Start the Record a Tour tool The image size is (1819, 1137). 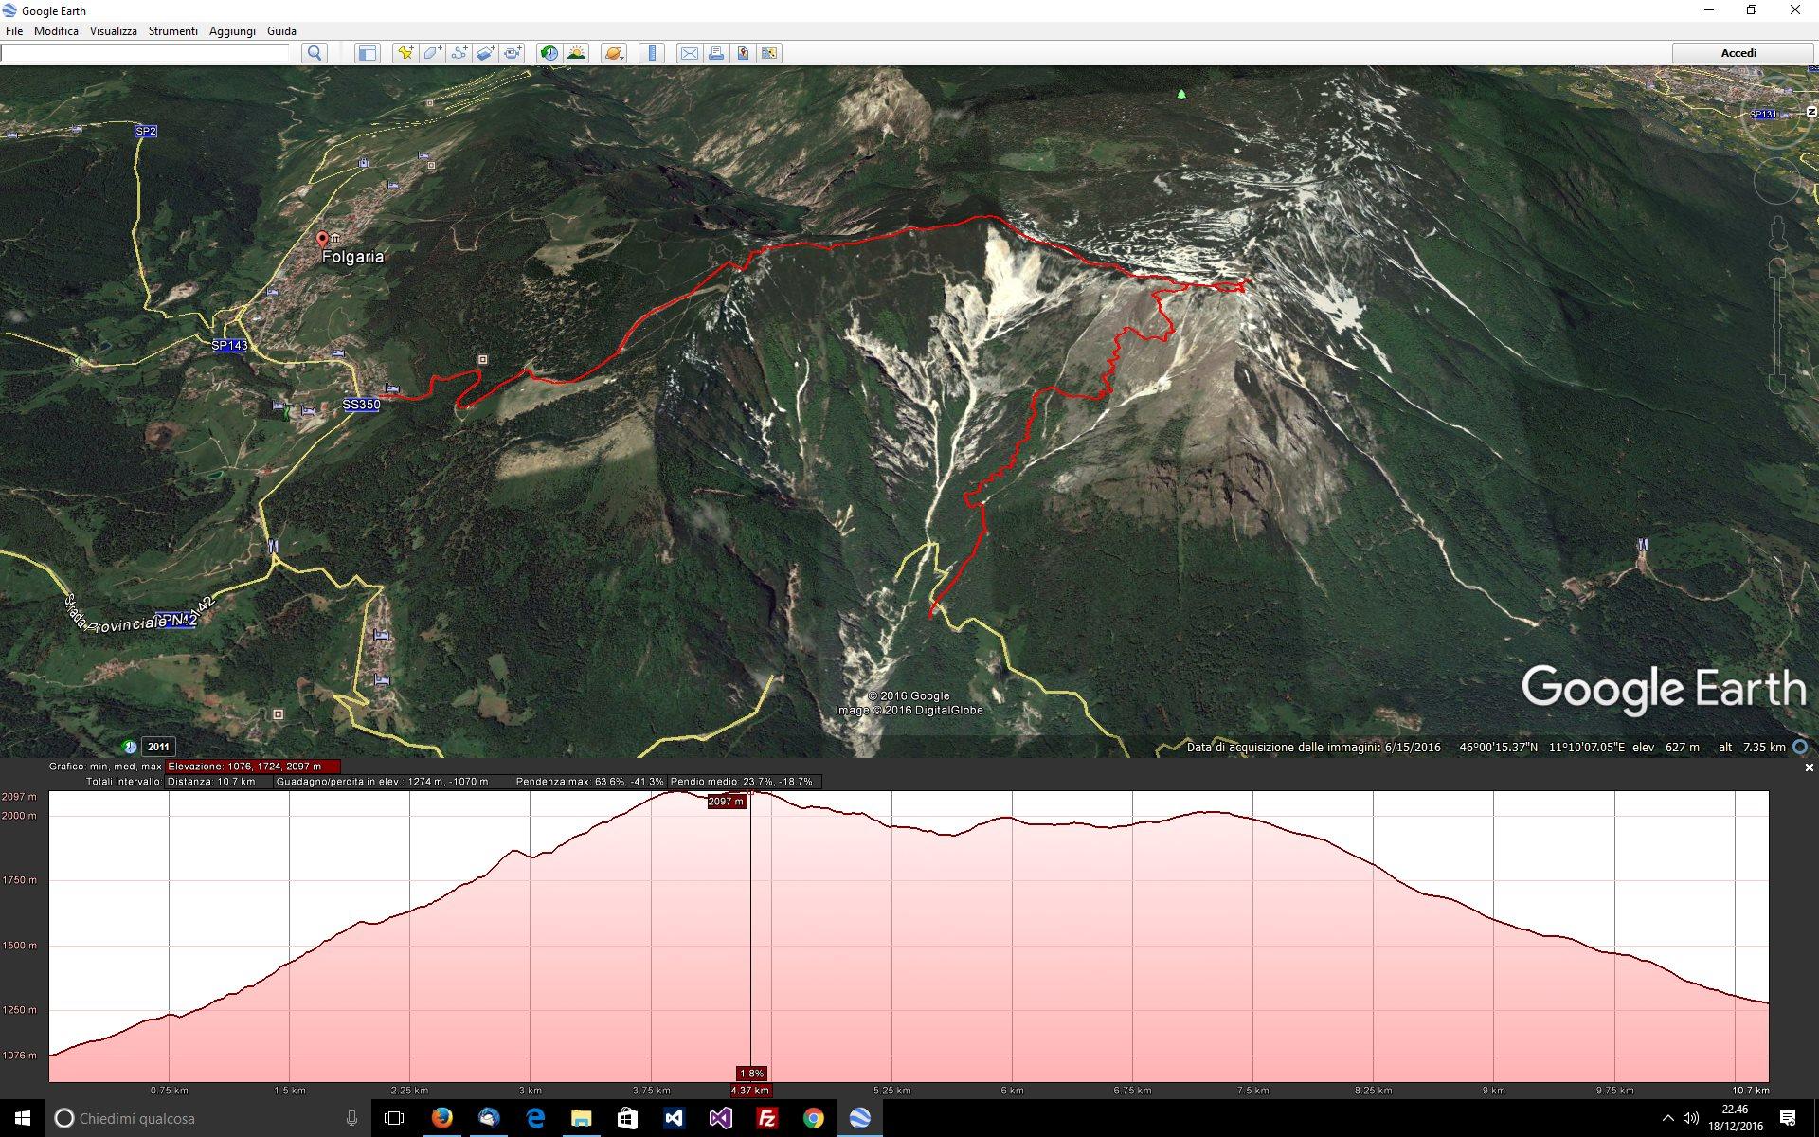tap(513, 53)
